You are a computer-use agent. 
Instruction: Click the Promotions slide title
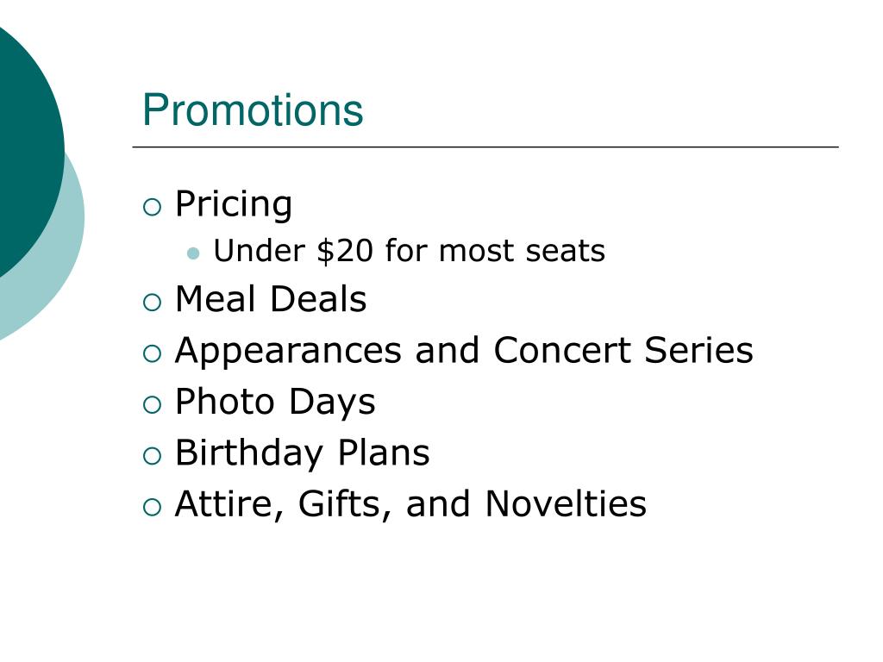253,109
